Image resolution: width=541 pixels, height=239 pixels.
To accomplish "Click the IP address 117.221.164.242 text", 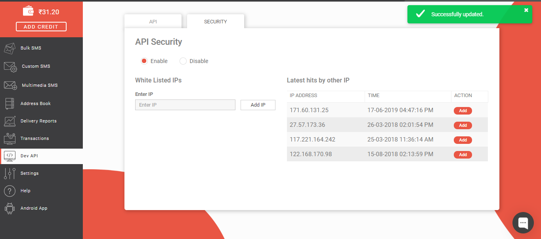I will click(312, 140).
